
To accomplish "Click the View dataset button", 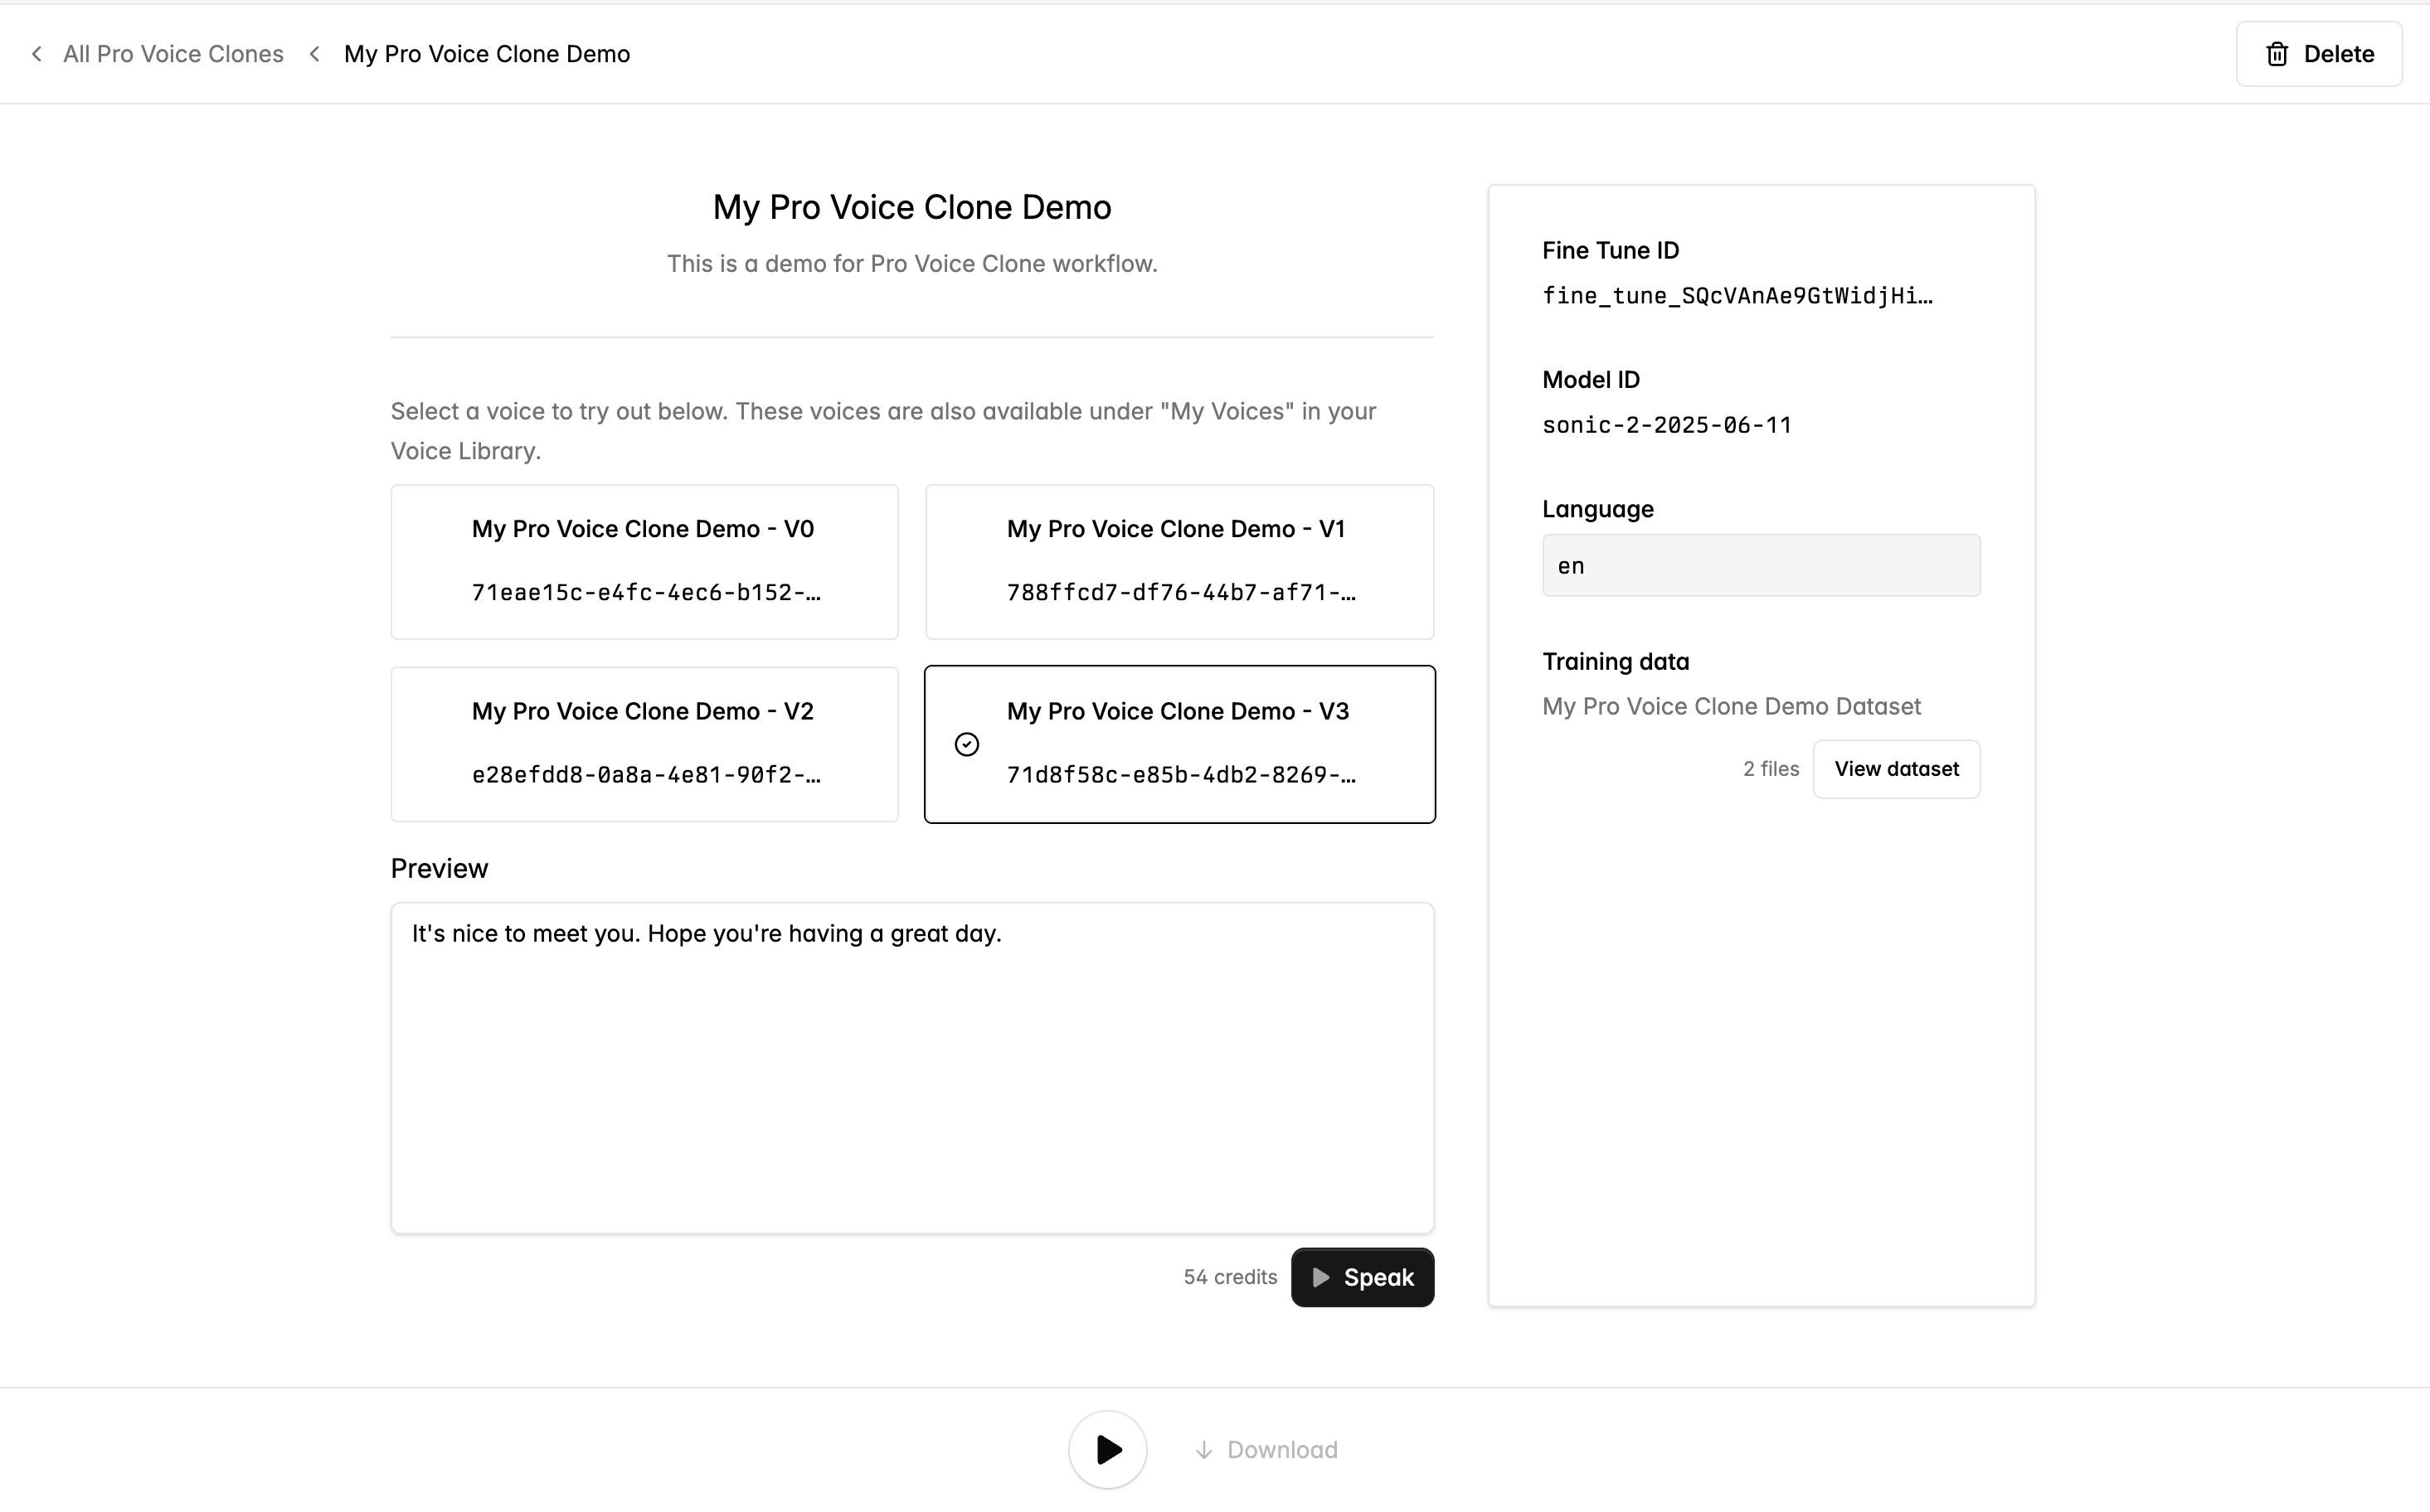I will tap(1896, 769).
